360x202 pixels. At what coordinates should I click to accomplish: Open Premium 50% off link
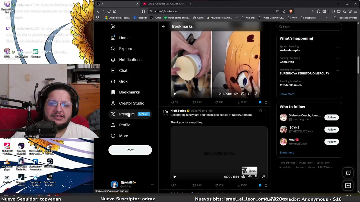[130, 114]
